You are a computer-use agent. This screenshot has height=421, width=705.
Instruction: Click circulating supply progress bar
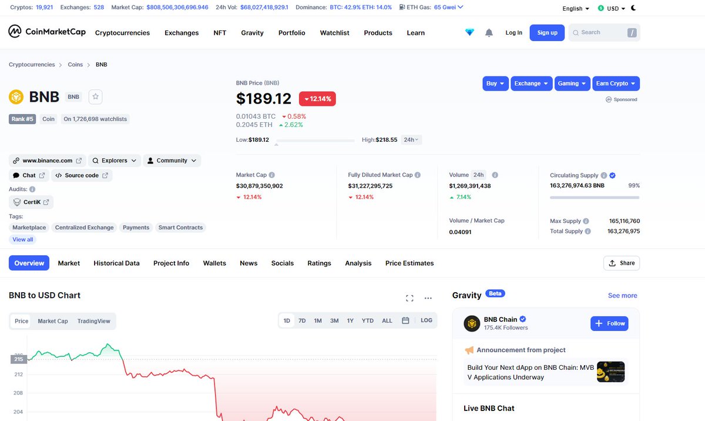click(x=595, y=198)
